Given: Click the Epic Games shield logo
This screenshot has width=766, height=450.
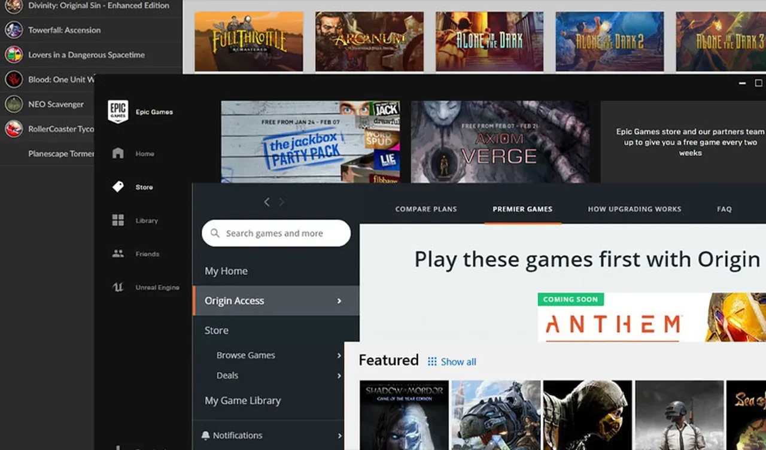Looking at the screenshot, I should pos(118,111).
